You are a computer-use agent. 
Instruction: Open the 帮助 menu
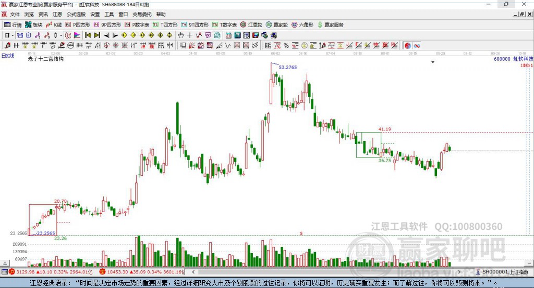[x=161, y=14]
